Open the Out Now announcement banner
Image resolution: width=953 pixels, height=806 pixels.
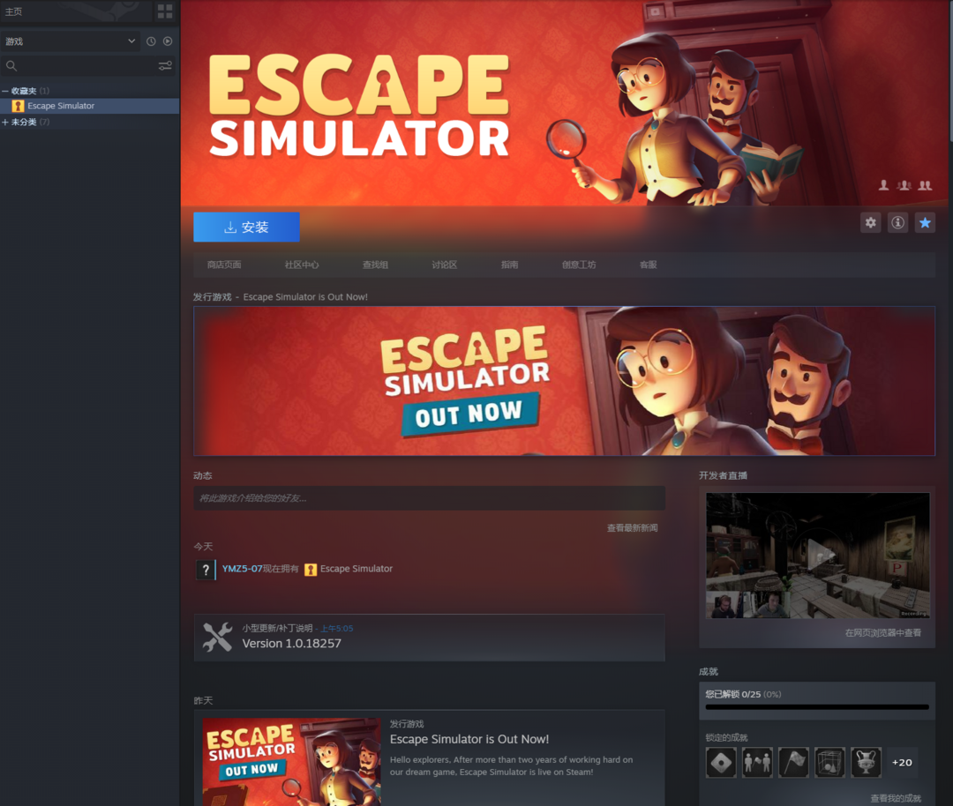[564, 381]
